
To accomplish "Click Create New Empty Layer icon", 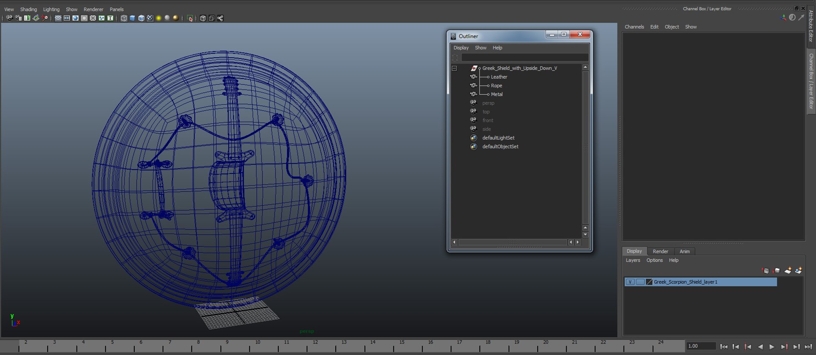I will point(788,270).
